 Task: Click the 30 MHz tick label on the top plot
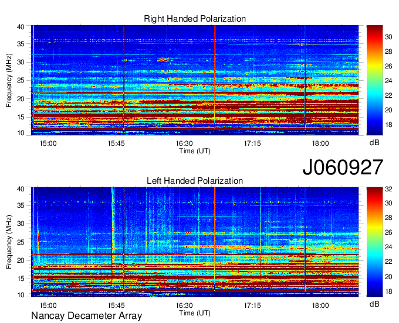[21, 62]
